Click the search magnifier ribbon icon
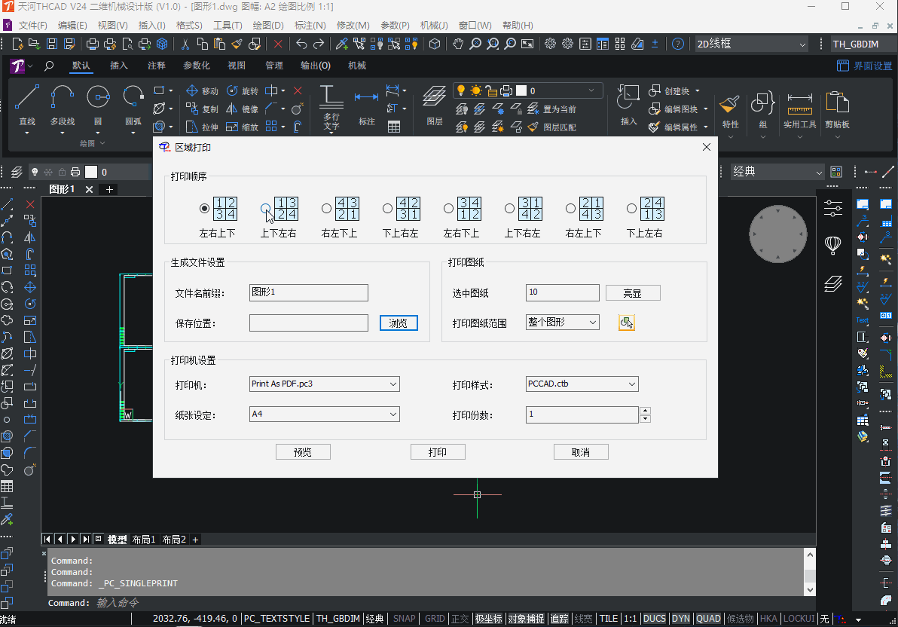The width and height of the screenshot is (898, 627). coord(49,66)
